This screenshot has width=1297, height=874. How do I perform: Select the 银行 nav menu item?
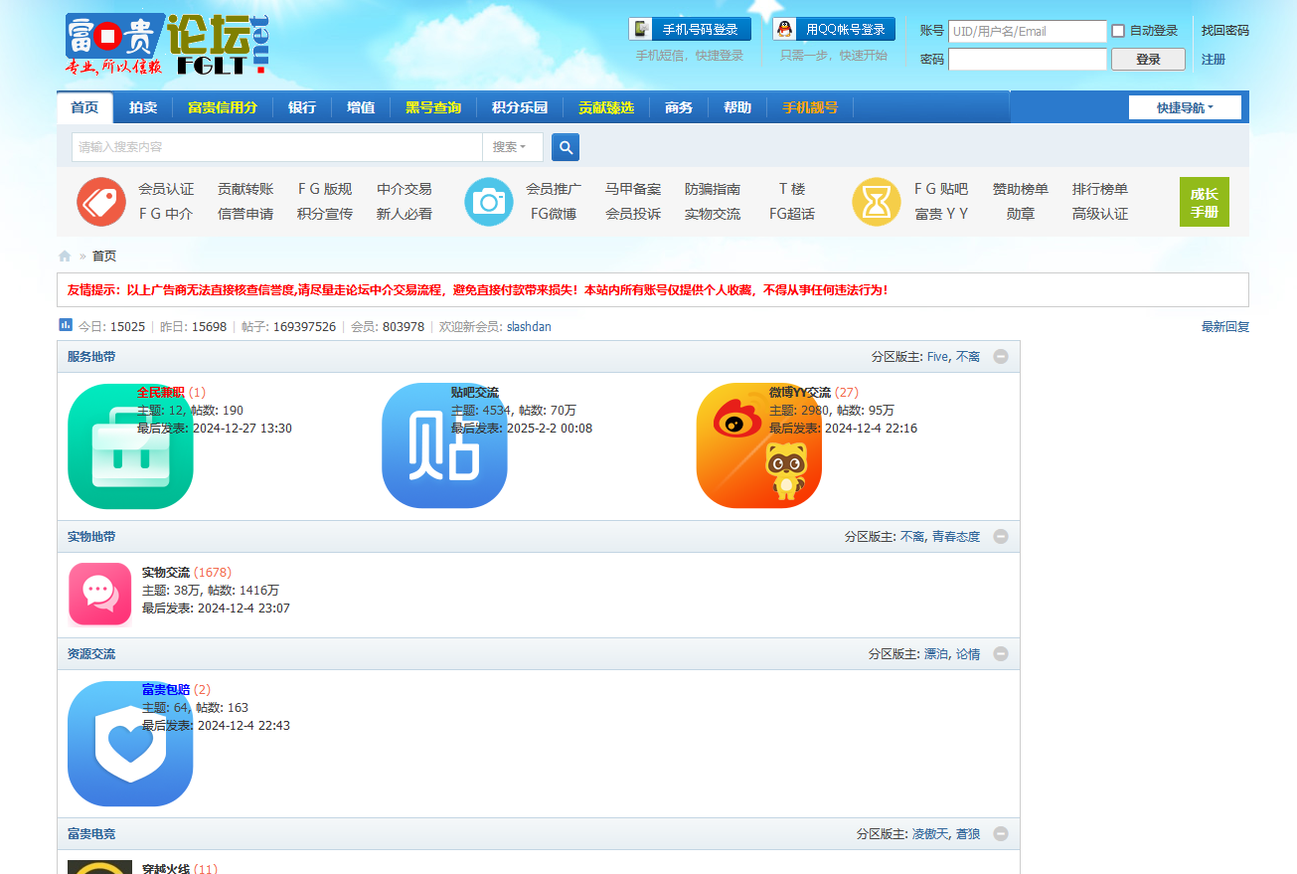point(302,107)
